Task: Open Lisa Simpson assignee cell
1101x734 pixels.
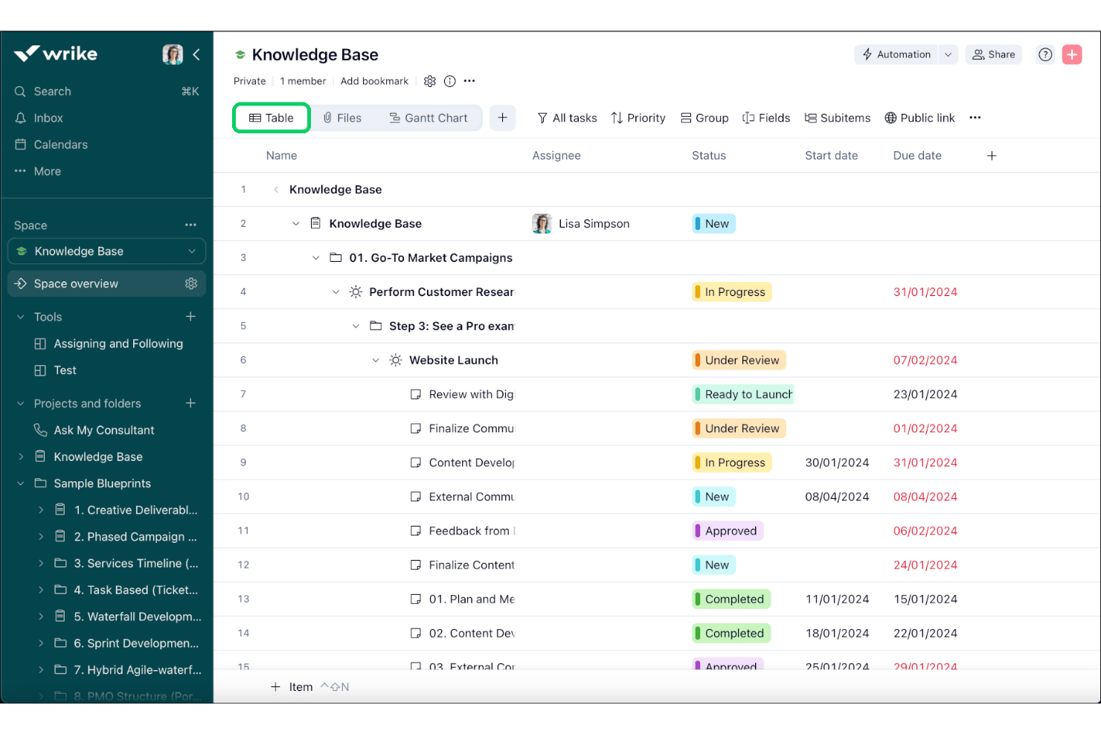Action: click(x=581, y=224)
